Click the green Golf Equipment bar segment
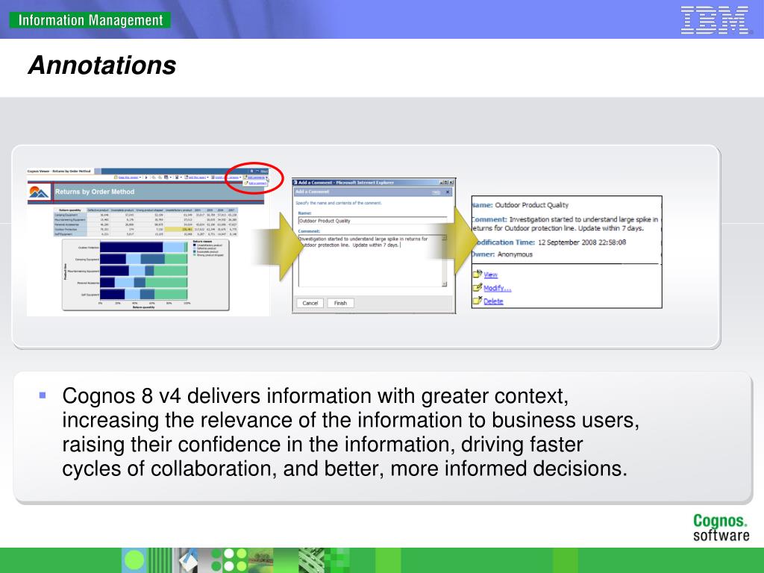The image size is (764, 573). [x=171, y=294]
